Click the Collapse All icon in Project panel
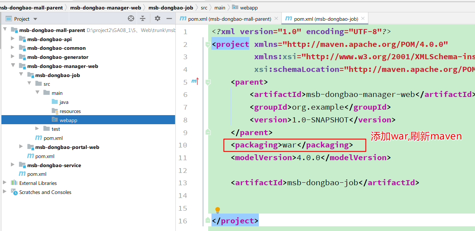Viewport: 475px width, 231px height. coord(143,19)
